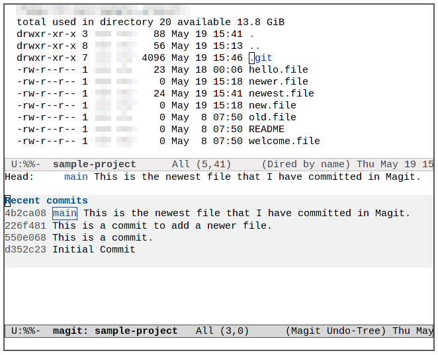Click sample-project buffer name in Dired mode line
Viewport: 438px width, 355px height.
(94, 164)
